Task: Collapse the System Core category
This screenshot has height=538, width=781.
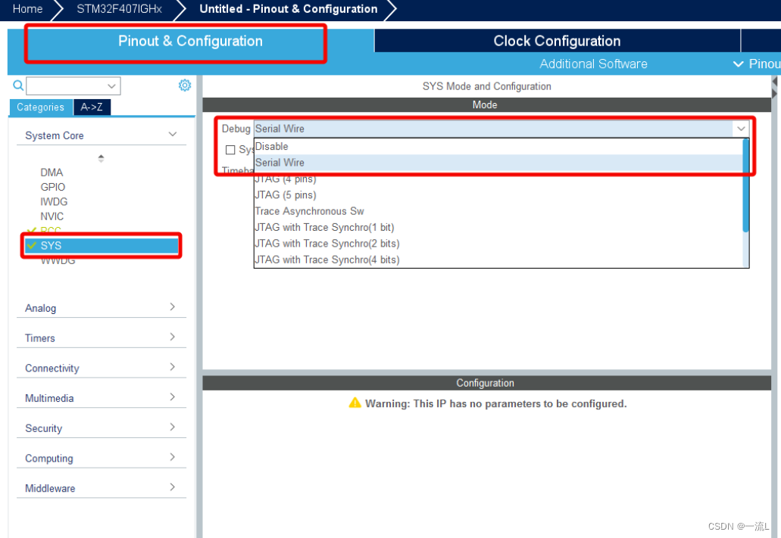Action: (173, 135)
